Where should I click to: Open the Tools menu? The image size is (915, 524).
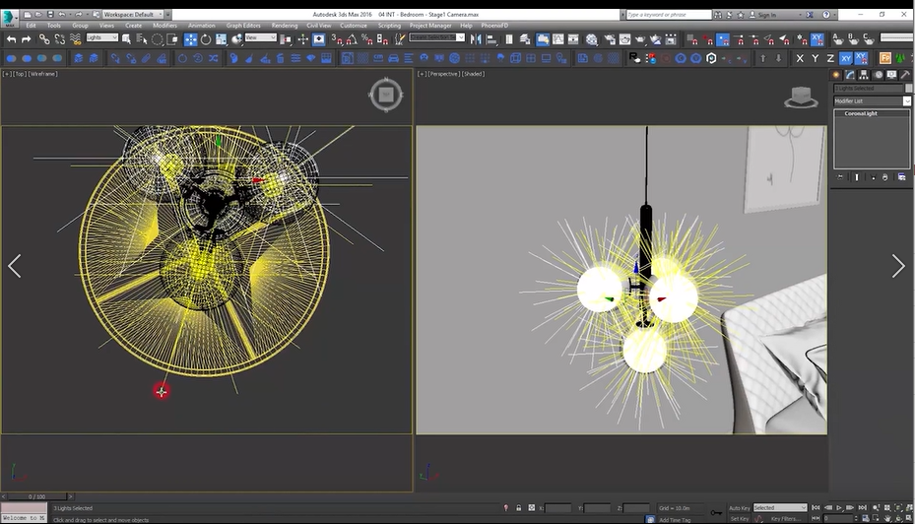54,26
